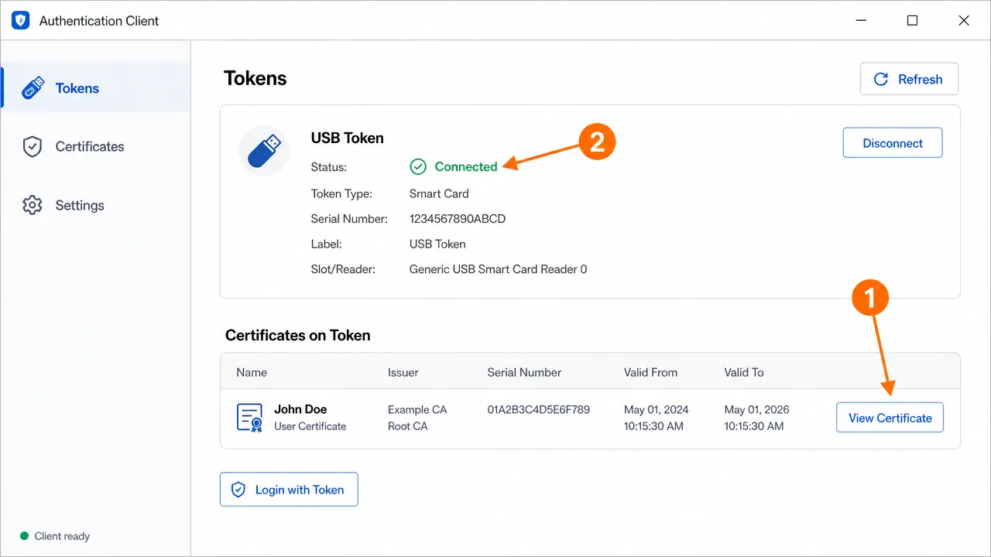Click the Issuer column header

[403, 372]
